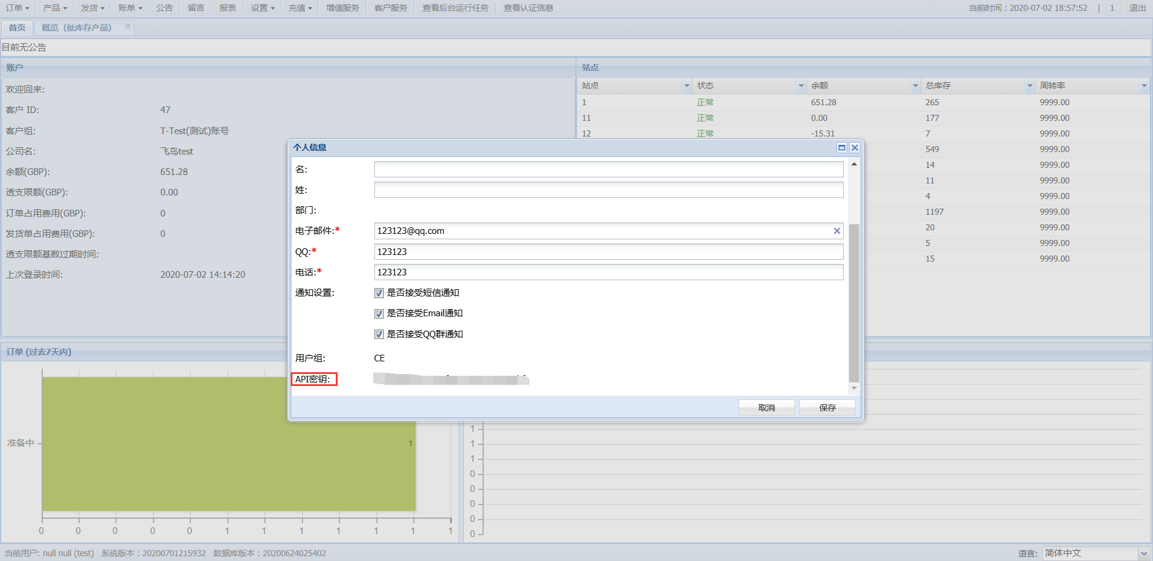Image resolution: width=1153 pixels, height=561 pixels.
Task: Click the 总库存 value 1197
Action: point(935,212)
